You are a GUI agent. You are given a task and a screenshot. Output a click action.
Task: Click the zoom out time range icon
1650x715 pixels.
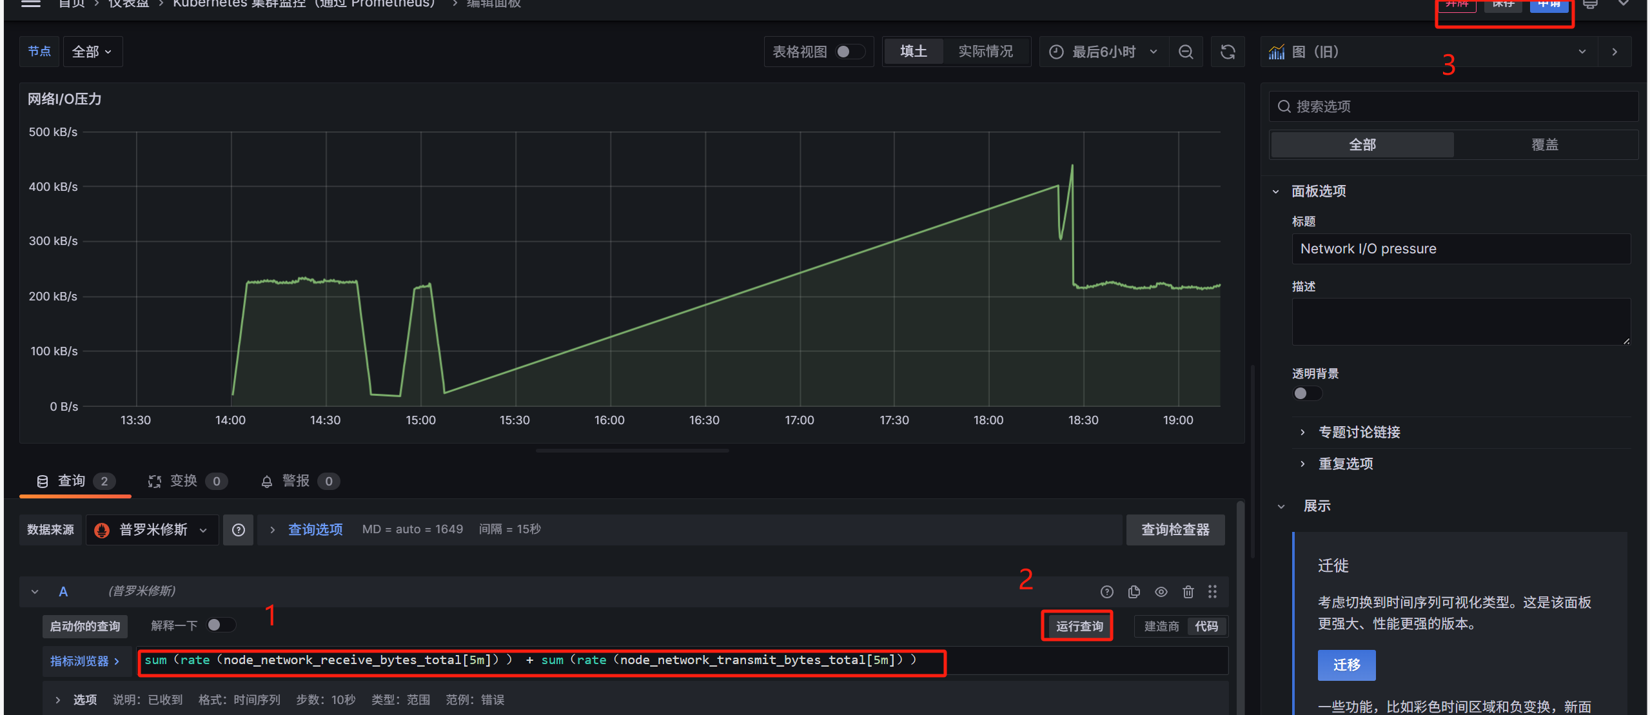click(1185, 52)
